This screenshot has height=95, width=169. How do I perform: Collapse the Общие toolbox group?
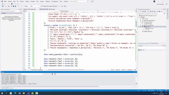click(x=2, y=13)
